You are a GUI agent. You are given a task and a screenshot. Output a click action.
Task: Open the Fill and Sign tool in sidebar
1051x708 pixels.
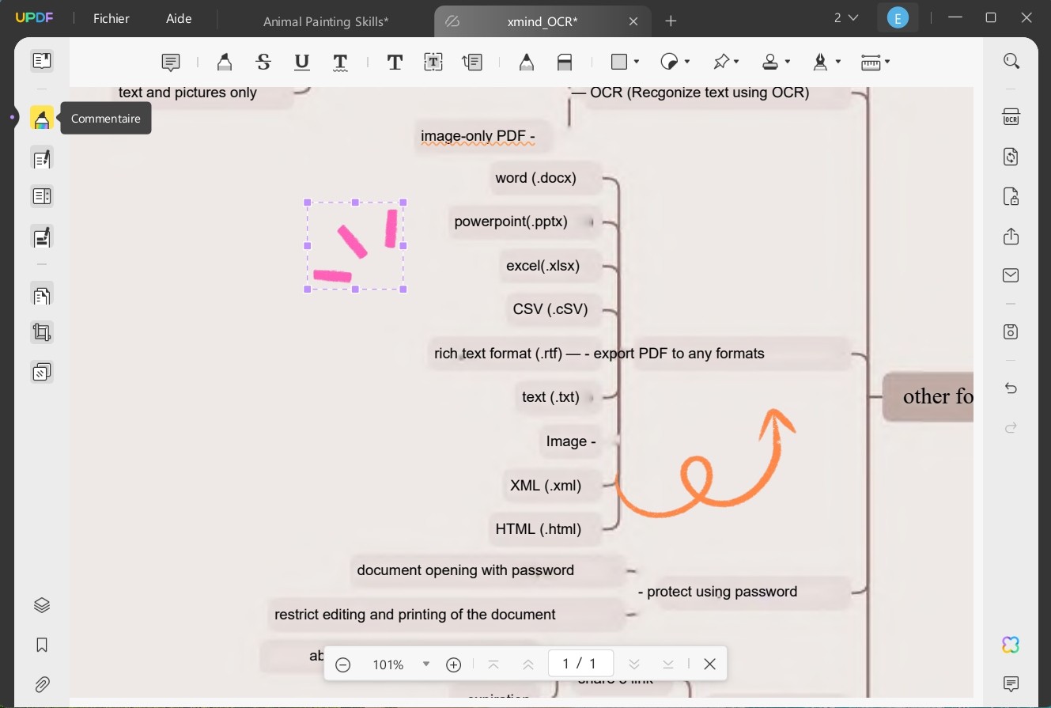pos(42,236)
